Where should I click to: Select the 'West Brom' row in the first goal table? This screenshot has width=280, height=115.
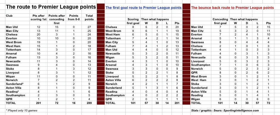click(144, 31)
